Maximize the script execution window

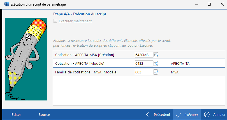click(x=209, y=4)
